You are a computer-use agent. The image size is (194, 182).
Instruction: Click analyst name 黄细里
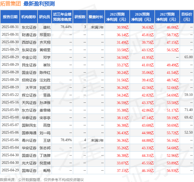point(45,50)
